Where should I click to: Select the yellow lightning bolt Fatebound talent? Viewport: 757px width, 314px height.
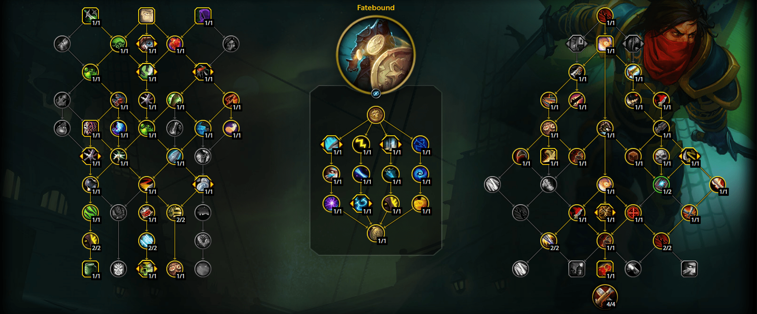coord(361,144)
